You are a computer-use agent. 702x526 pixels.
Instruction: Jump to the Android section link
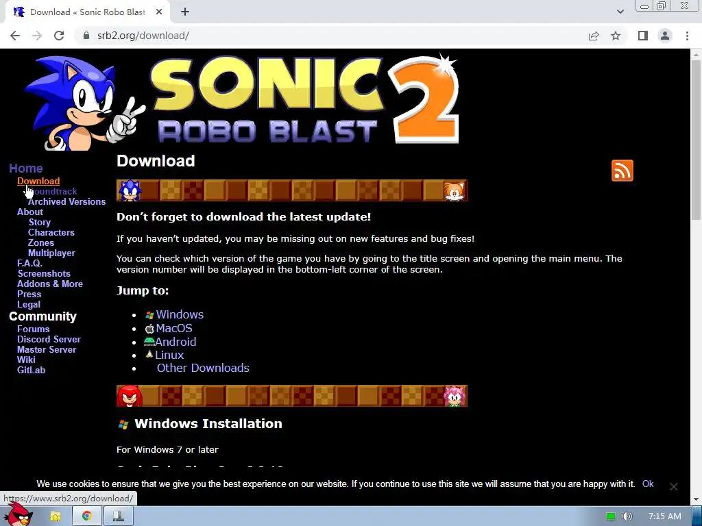[175, 342]
